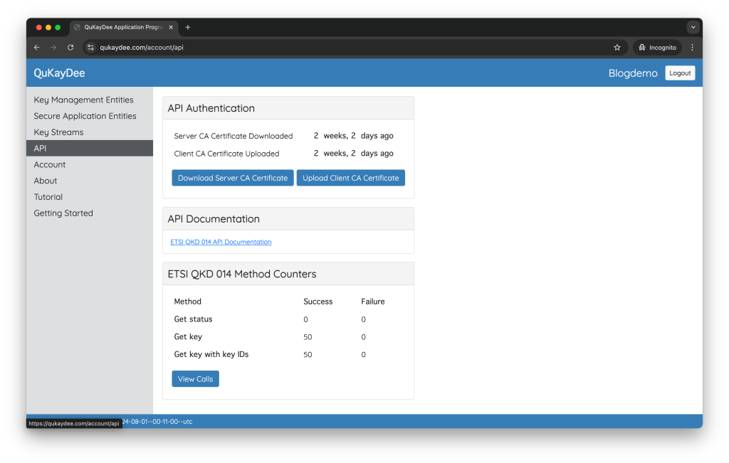This screenshot has height=463, width=729.
Task: Open the Account sidebar item
Action: [50, 164]
